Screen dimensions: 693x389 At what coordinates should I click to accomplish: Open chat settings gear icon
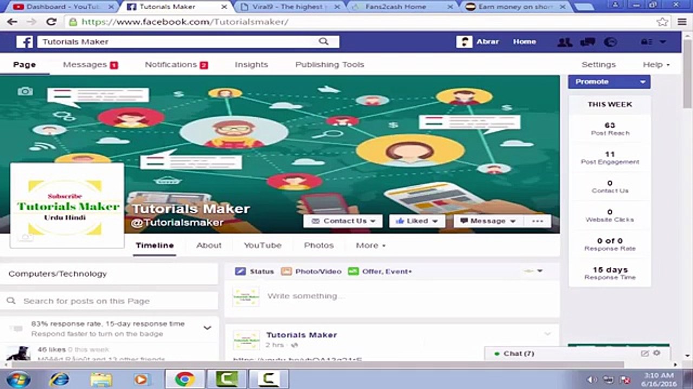(657, 353)
